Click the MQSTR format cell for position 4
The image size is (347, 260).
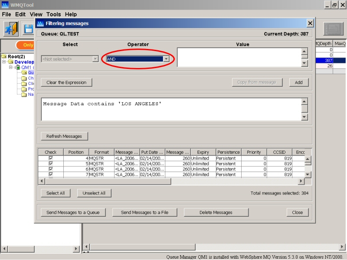tap(101, 158)
